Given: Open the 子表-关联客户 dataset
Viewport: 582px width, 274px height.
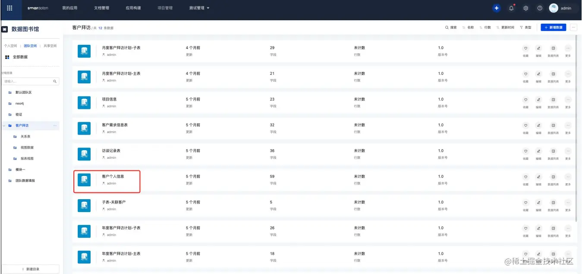Looking at the screenshot, I should pos(114,202).
